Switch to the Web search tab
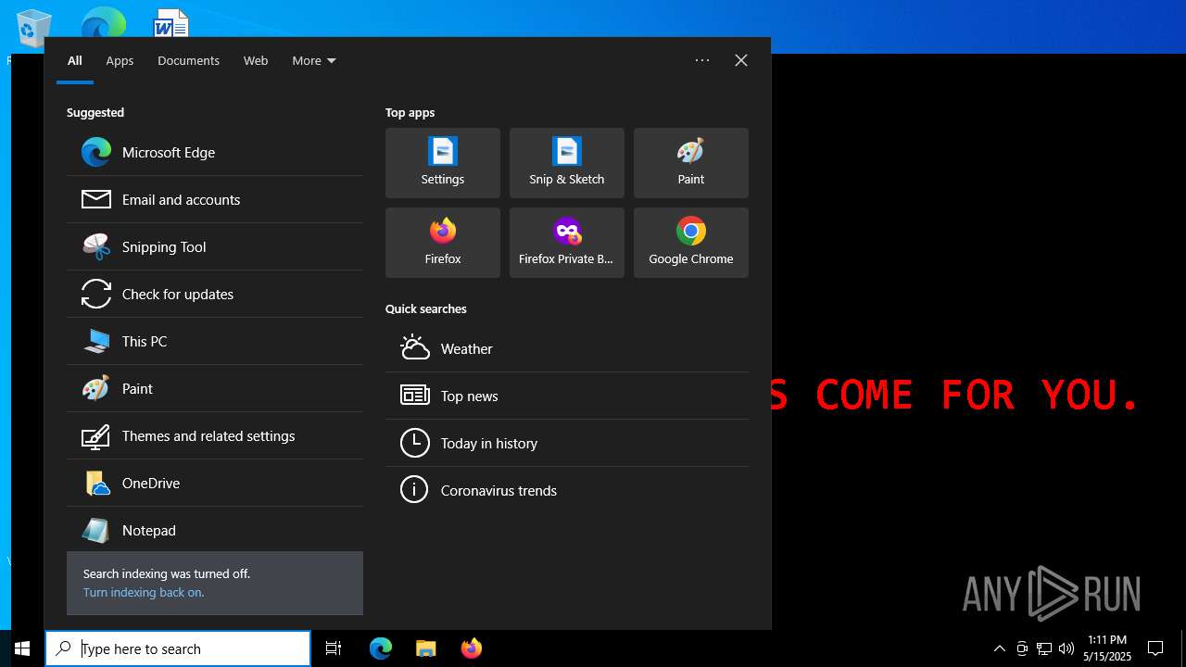 point(256,60)
